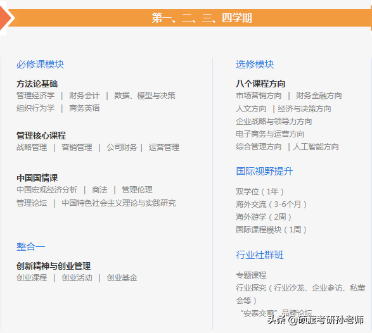Viewport: 372px width, 333px height.
Task: Click the 人文方向 elective
Action: pyautogui.click(x=251, y=109)
